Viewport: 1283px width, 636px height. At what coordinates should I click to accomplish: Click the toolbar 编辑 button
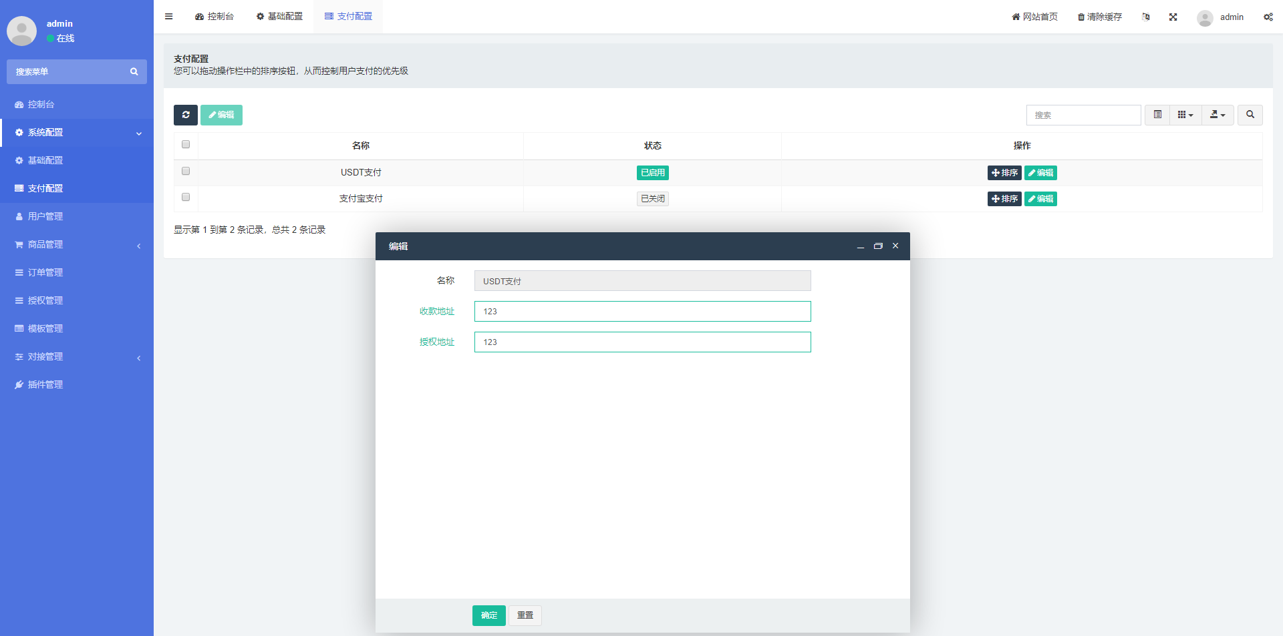click(x=221, y=115)
